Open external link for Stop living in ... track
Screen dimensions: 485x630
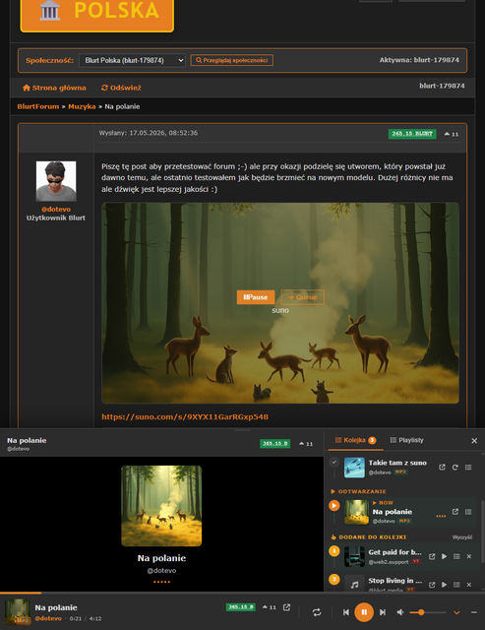pyautogui.click(x=432, y=585)
